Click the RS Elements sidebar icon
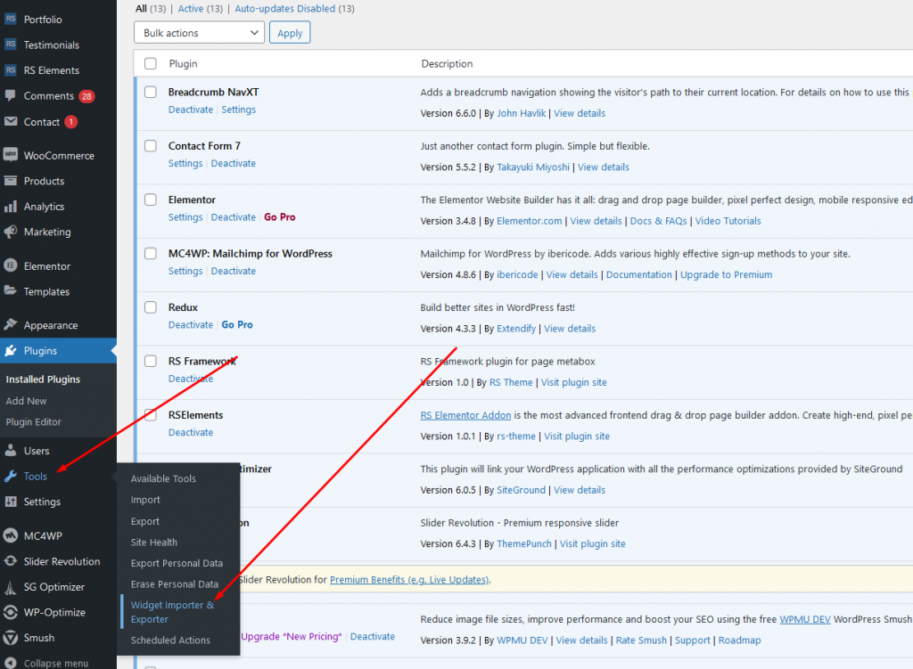Image resolution: width=913 pixels, height=669 pixels. pos(11,69)
